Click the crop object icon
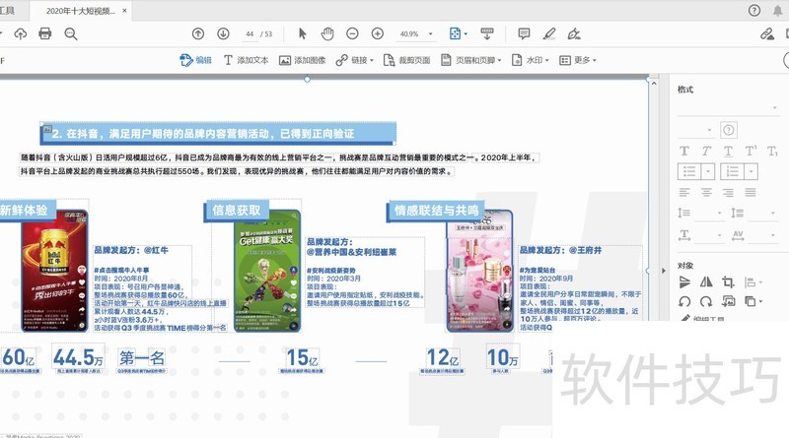 (x=728, y=282)
